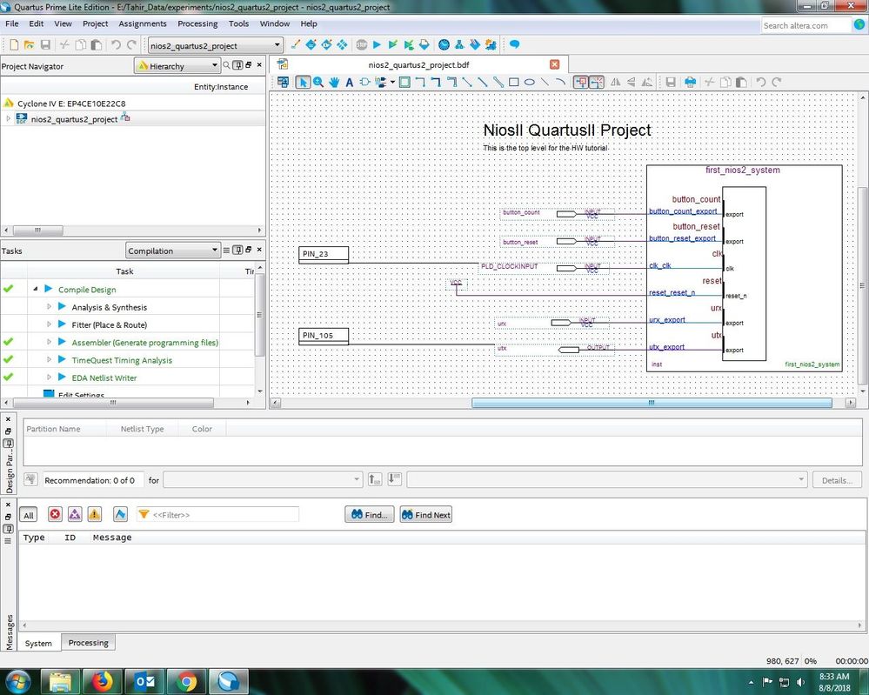Toggle the All messages filter

(x=29, y=515)
